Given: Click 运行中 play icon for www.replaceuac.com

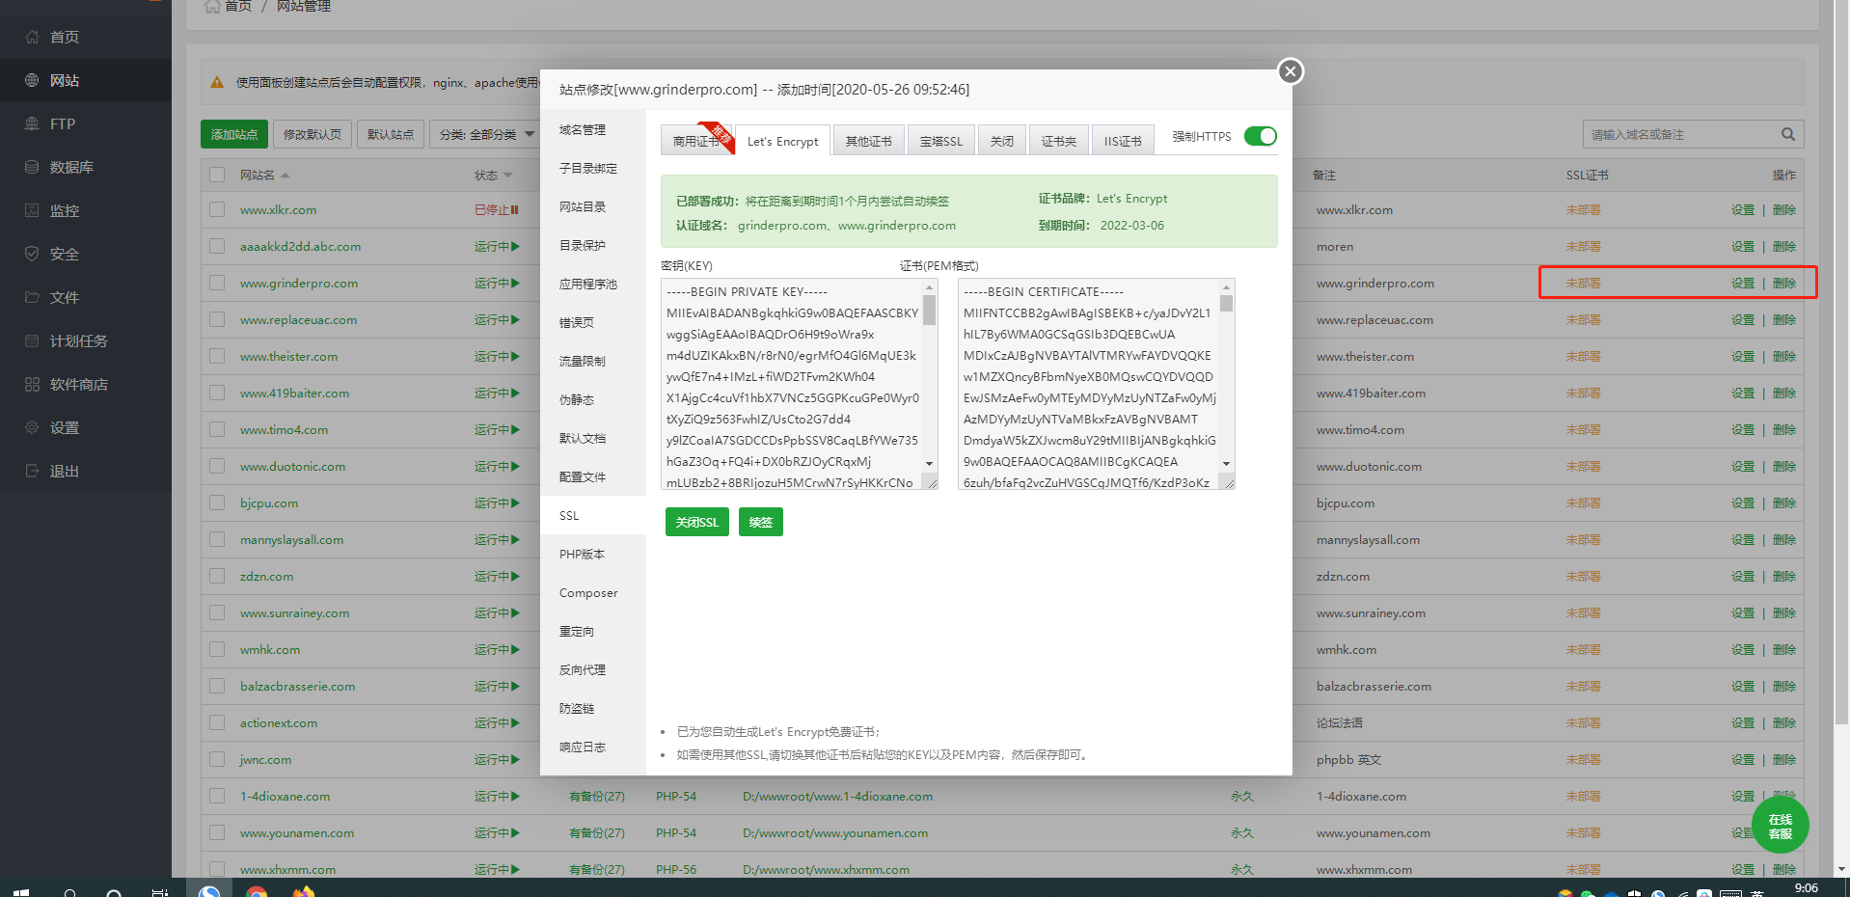Looking at the screenshot, I should pos(515,319).
